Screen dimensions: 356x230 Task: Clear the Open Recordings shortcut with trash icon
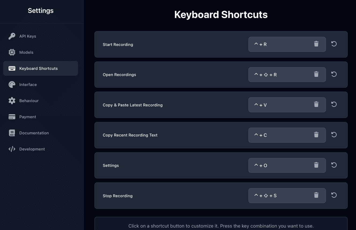coord(316,74)
